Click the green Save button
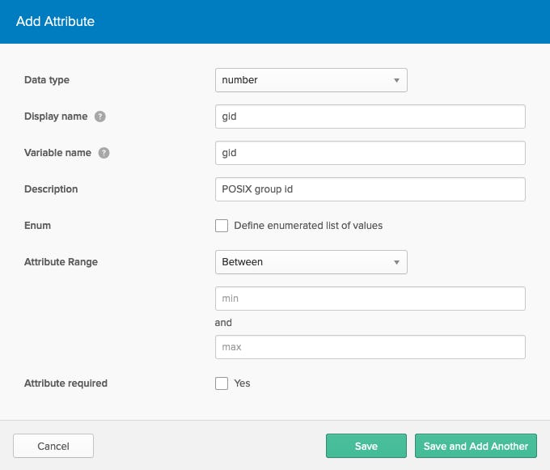This screenshot has height=470, width=550. [x=366, y=446]
